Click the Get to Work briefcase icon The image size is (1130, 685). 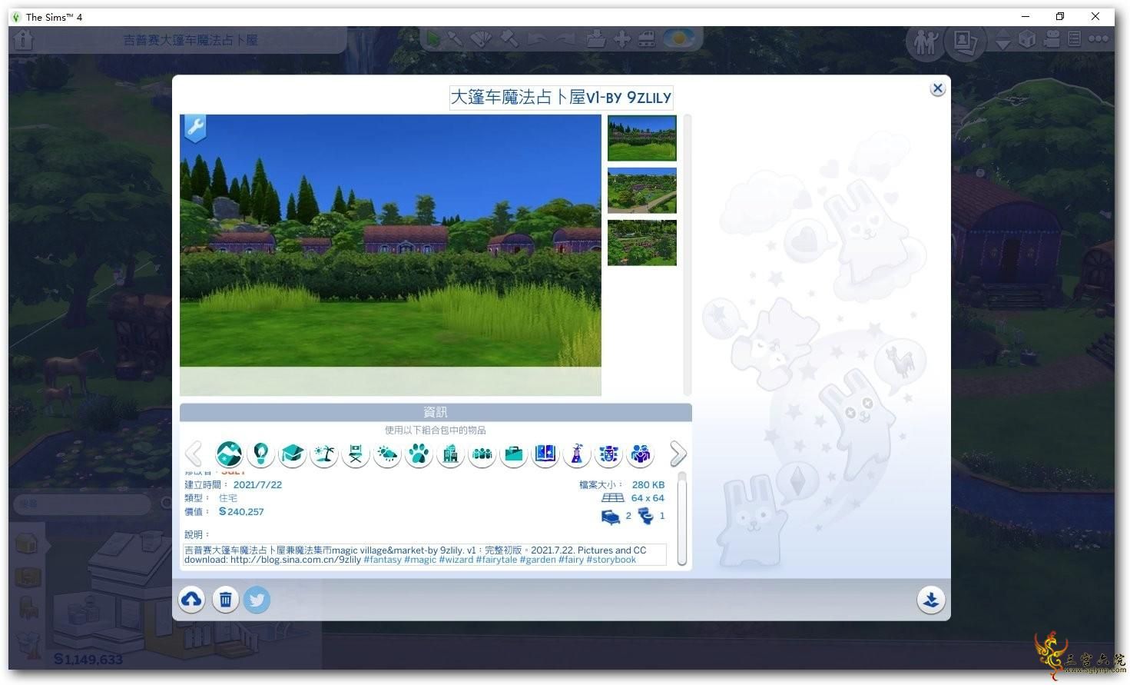pos(514,454)
